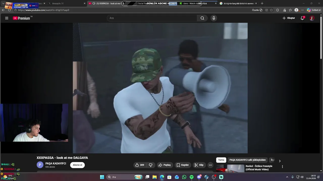
Task: Open Task View from the taskbar
Action: 147,177
